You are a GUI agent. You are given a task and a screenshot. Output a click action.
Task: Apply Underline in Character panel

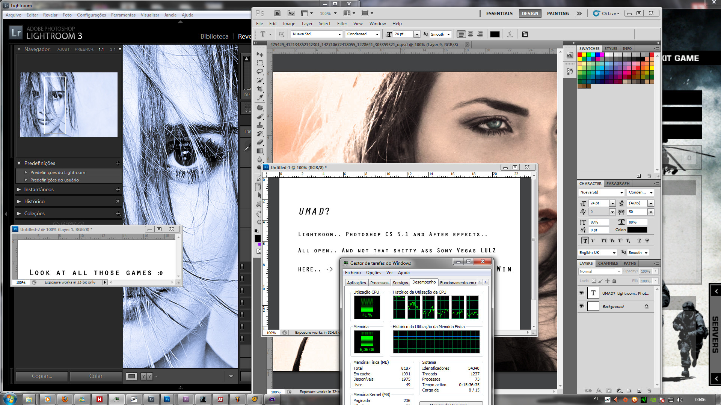(639, 241)
